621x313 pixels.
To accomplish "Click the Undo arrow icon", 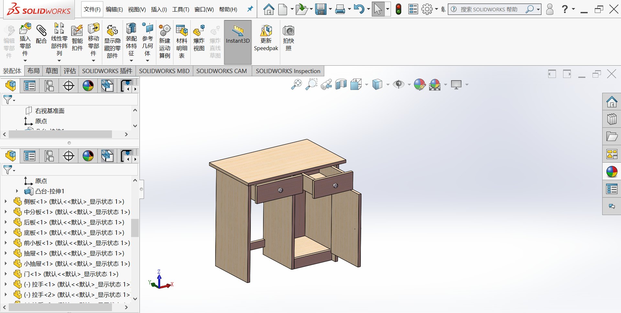I will (x=359, y=9).
